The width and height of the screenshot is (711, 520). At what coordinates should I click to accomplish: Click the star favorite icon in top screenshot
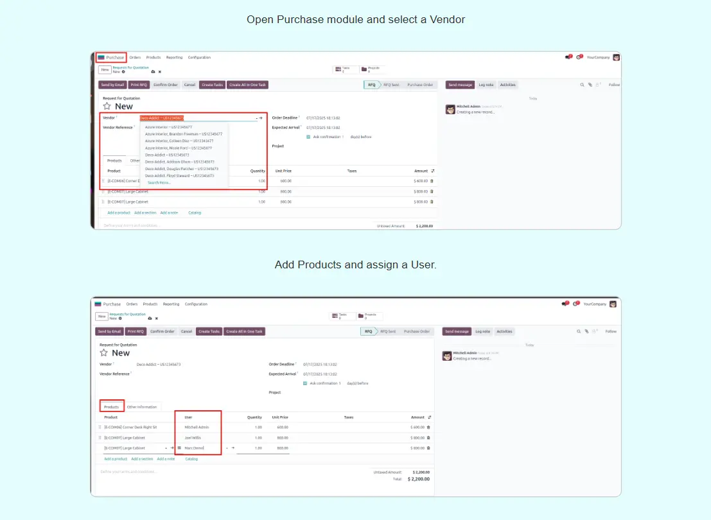tap(107, 107)
